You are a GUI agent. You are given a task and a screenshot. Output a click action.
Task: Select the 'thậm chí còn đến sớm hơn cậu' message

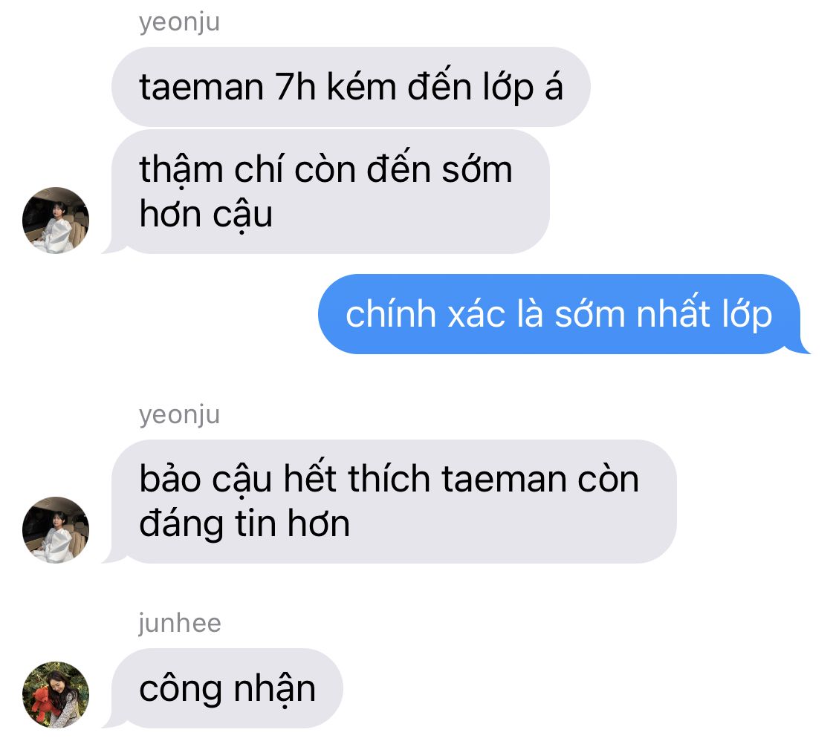(330, 192)
